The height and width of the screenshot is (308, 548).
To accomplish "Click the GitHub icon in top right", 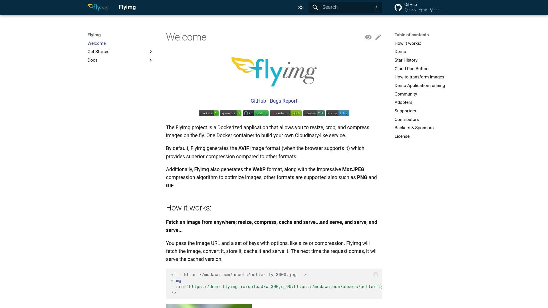I will 398,7.
